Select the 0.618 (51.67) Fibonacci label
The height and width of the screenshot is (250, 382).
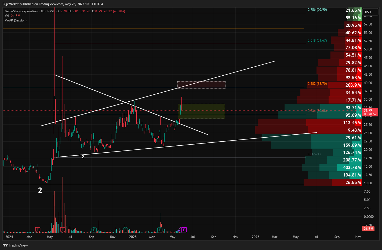coord(317,41)
